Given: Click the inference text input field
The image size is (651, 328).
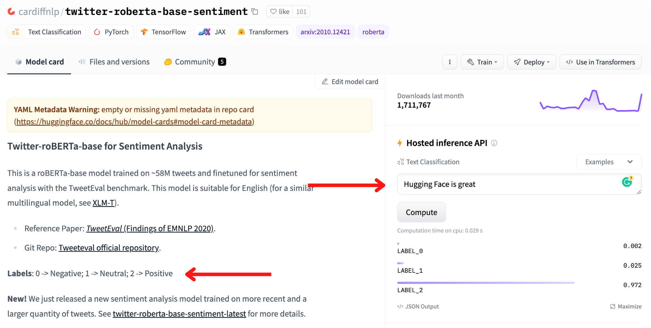Looking at the screenshot, I should [x=519, y=184].
